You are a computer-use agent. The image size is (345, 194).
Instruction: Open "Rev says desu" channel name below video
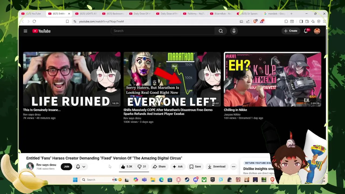(x=46, y=165)
